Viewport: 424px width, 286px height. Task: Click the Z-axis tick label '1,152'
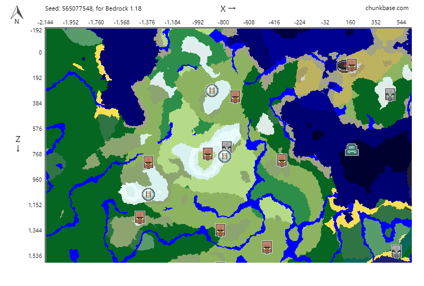point(35,205)
